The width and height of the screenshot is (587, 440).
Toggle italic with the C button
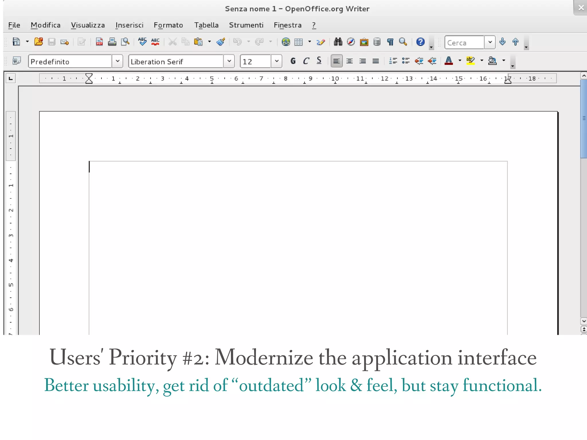(x=306, y=61)
